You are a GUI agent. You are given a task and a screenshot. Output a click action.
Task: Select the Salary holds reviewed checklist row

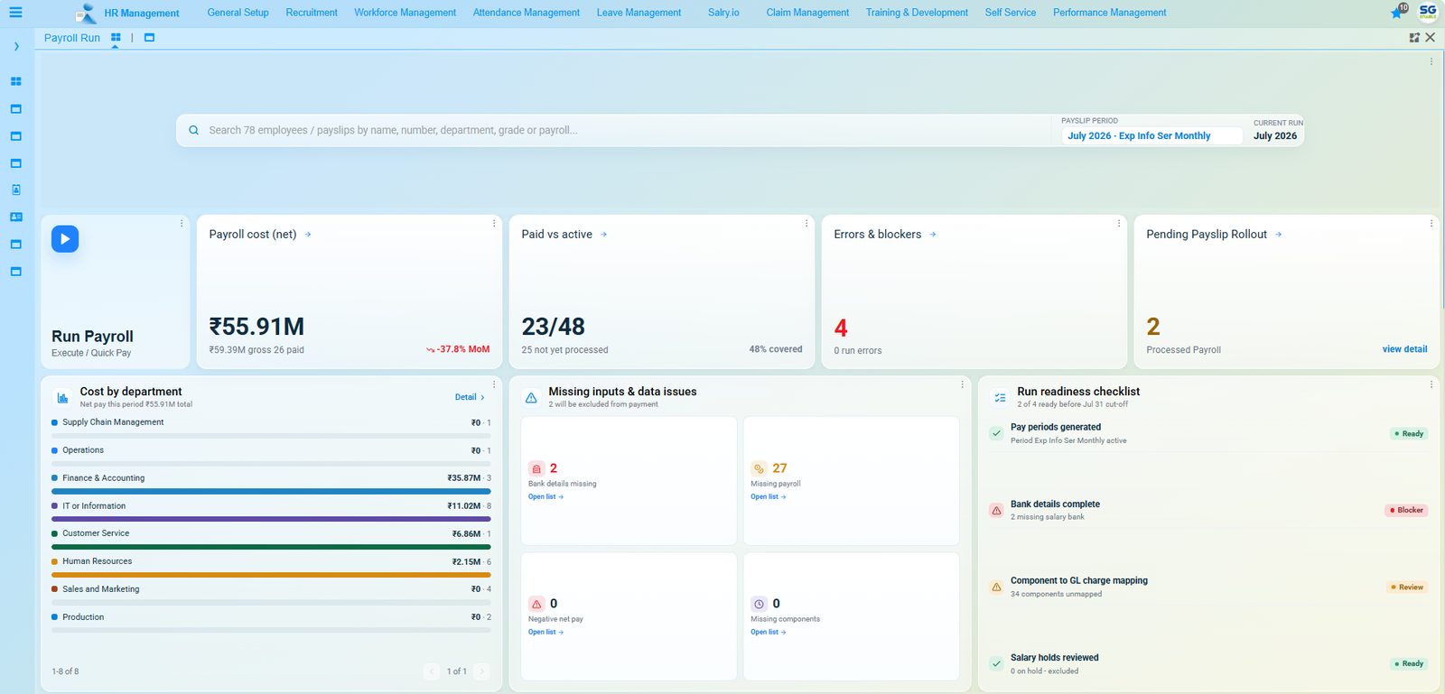(x=1207, y=663)
